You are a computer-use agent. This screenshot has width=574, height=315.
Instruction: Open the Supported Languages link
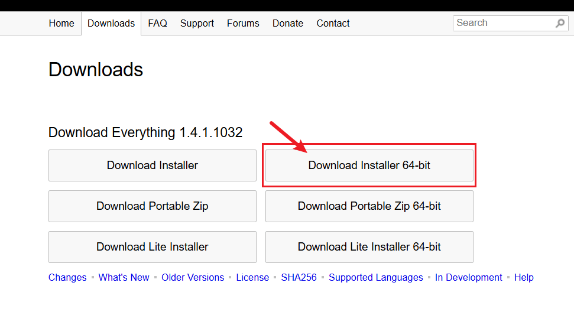(x=376, y=277)
